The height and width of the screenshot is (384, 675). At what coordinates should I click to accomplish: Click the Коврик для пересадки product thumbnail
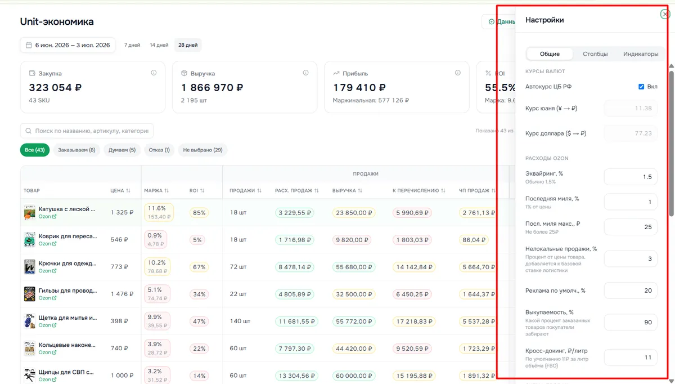pyautogui.click(x=29, y=239)
